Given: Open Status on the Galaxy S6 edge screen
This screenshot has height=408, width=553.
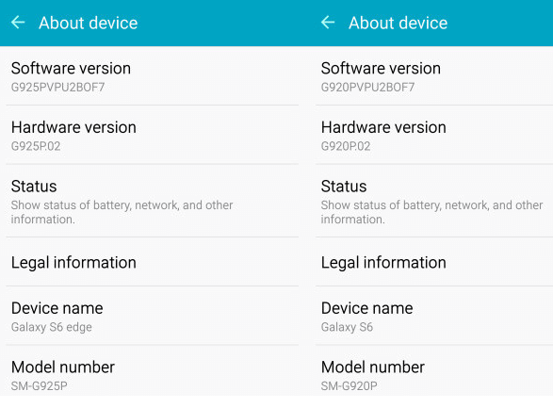Looking at the screenshot, I should click(x=153, y=201).
